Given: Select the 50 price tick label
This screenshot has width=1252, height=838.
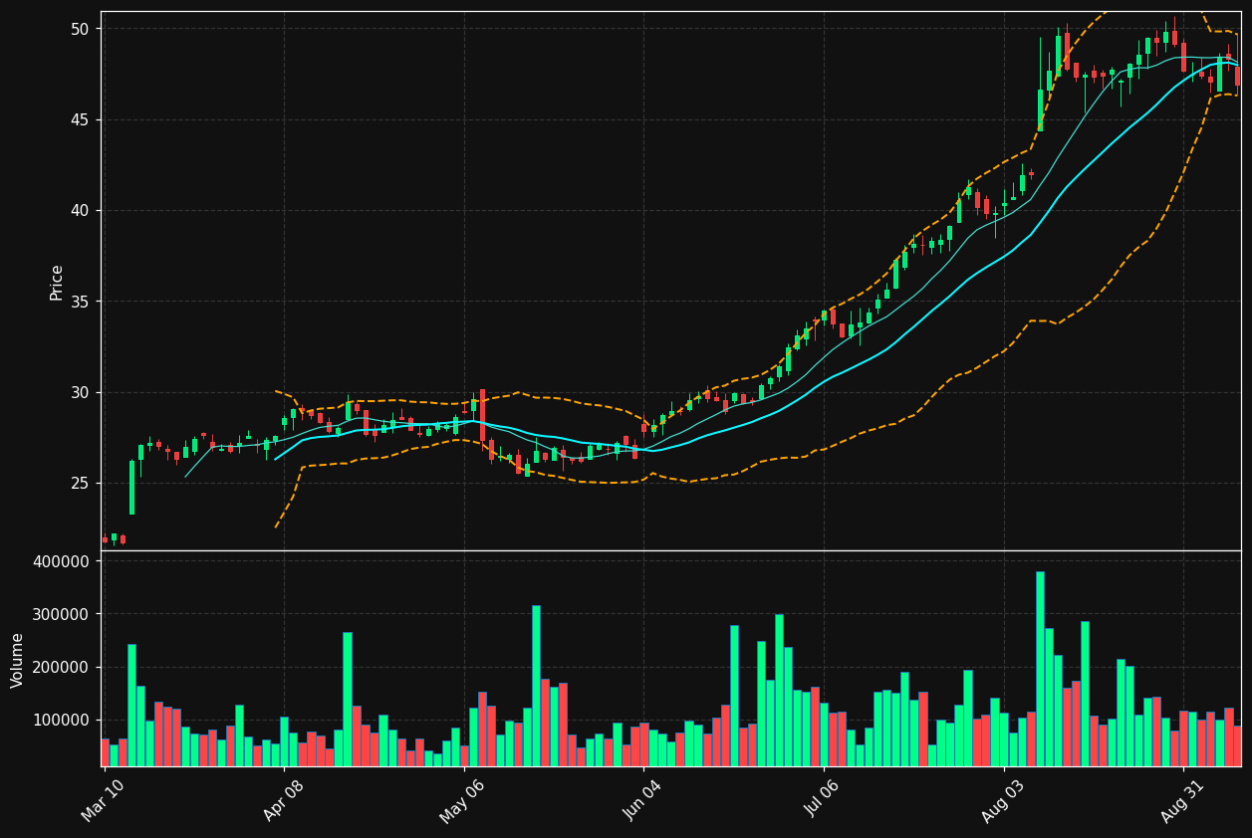Looking at the screenshot, I should (79, 29).
